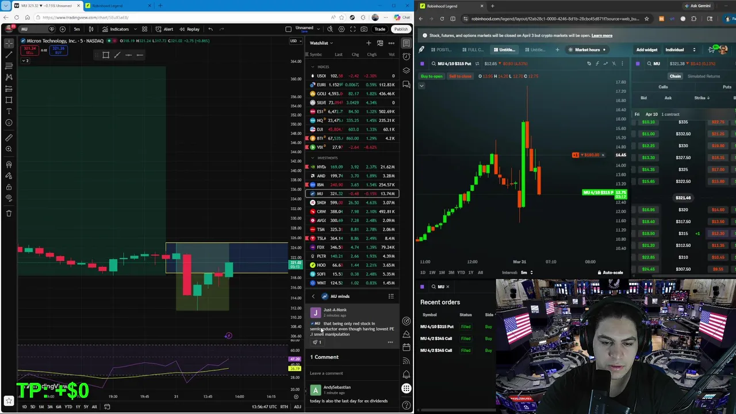Click the 321.26 BUY button on chart
Viewport: 736px width, 414px height.
58,50
